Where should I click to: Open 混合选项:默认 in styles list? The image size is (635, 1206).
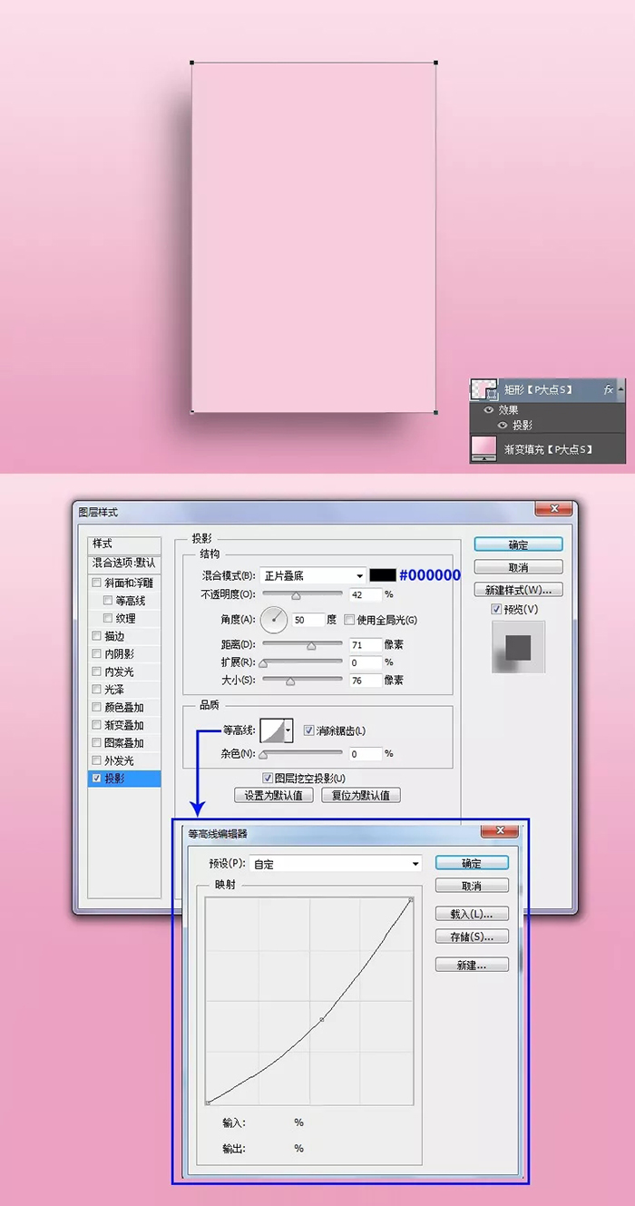coord(124,563)
